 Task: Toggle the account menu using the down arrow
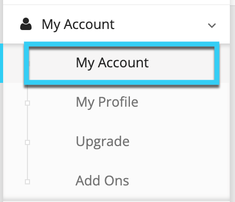(x=212, y=25)
